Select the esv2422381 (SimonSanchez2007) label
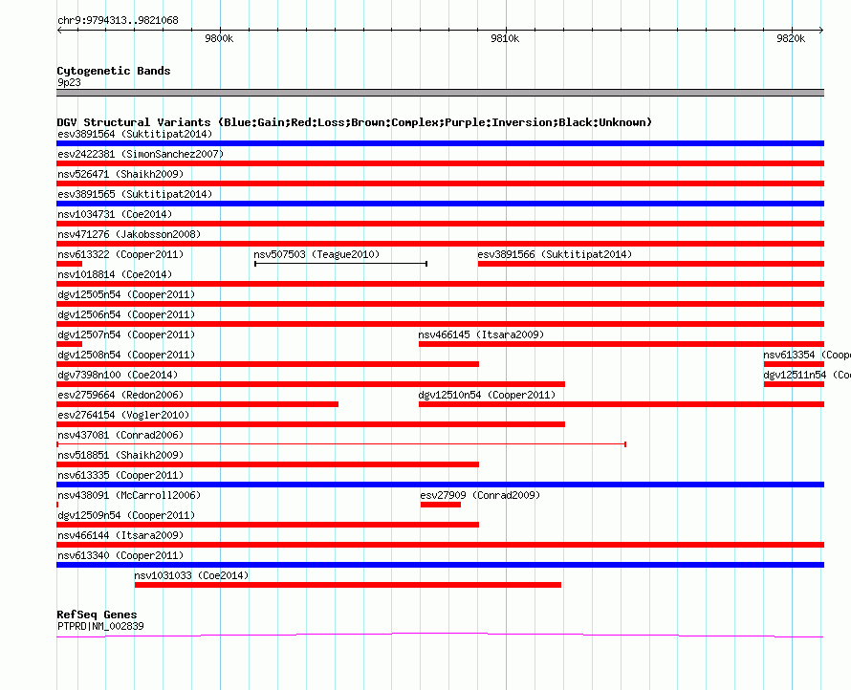 (x=141, y=154)
